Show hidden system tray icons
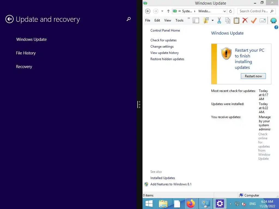279x209 pixels. click(x=230, y=204)
